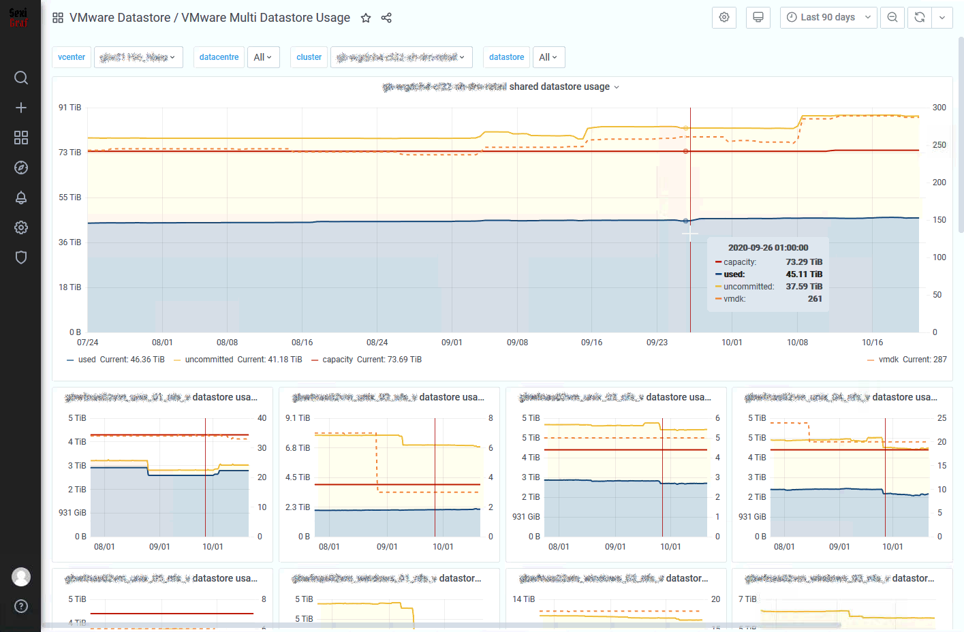The image size is (964, 632).
Task: Click the Create plus icon in sidebar
Action: pos(21,108)
